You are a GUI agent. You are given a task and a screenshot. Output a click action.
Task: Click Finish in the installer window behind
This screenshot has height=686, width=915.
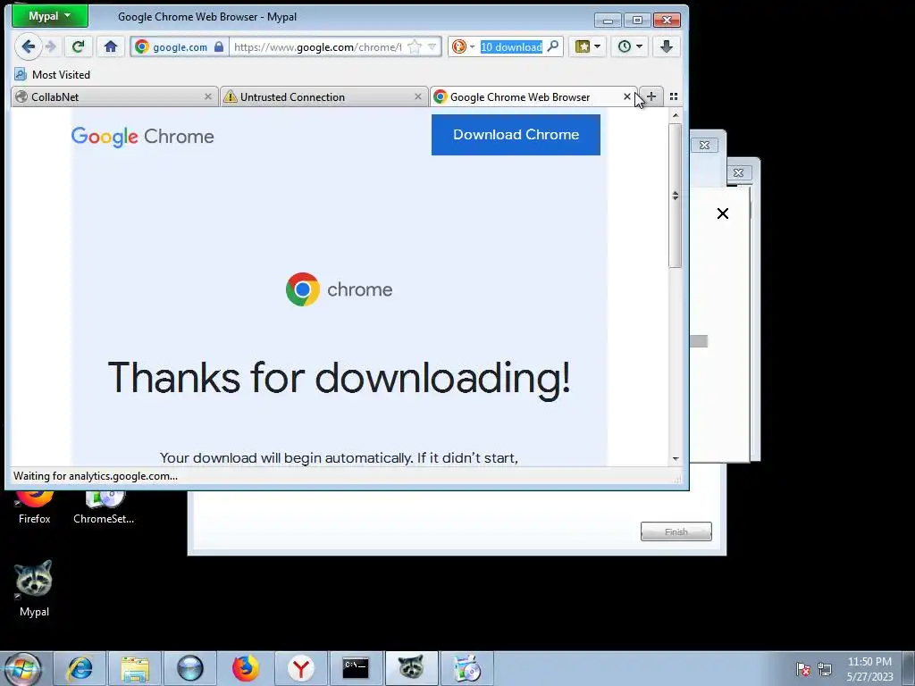point(676,531)
